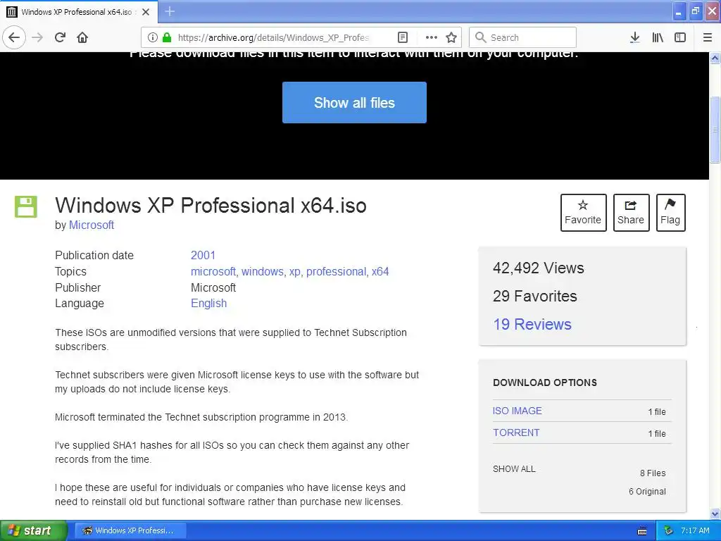Image resolution: width=721 pixels, height=541 pixels.
Task: Download via the TORRENT link
Action: (516, 433)
